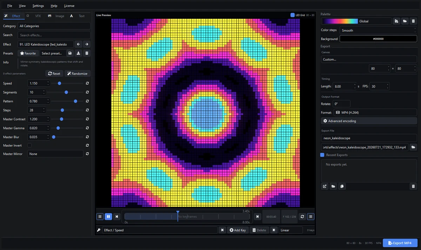Reset the Pattern parameter with its refresh icon
Viewport: 421px width, 250px height.
pos(87,101)
